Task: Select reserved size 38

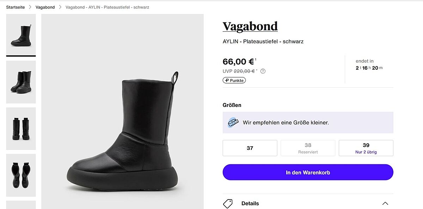Action: 308,148
